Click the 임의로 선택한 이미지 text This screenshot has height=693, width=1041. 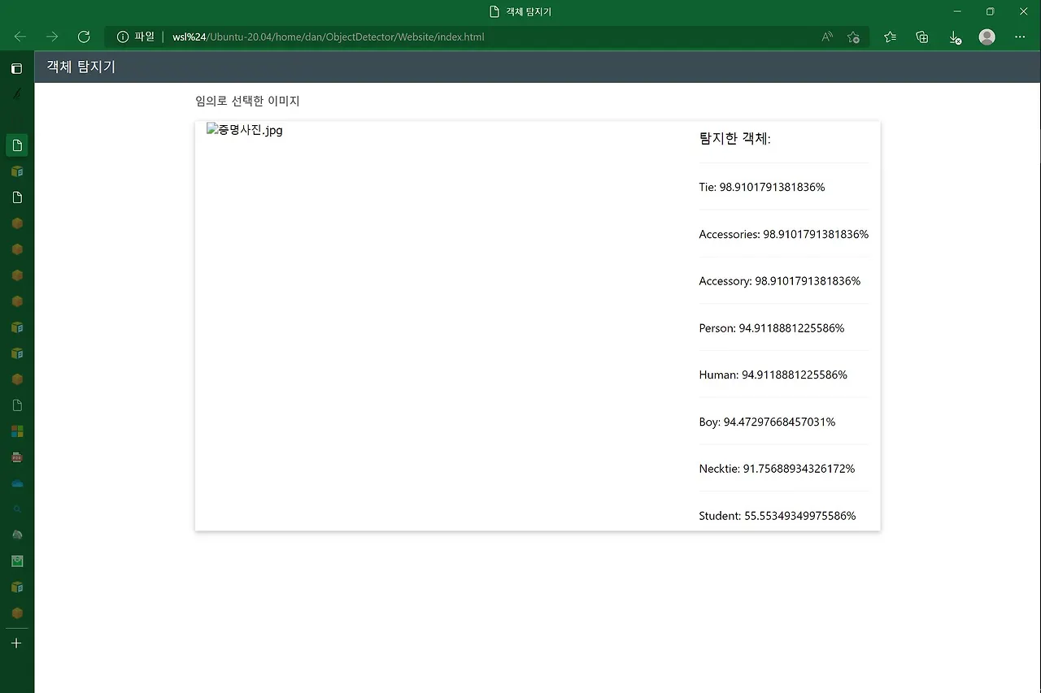(x=246, y=101)
